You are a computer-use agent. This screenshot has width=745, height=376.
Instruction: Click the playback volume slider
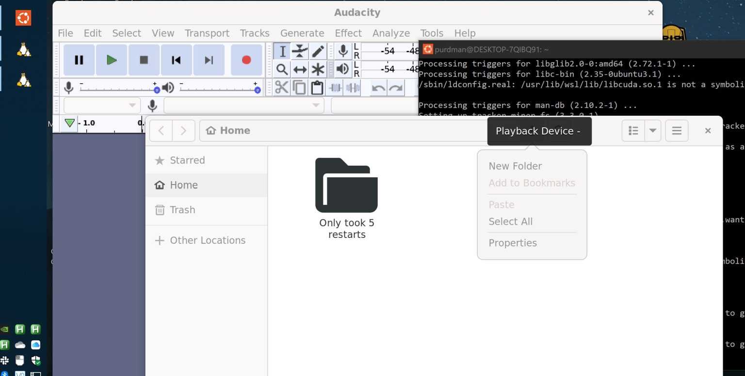(218, 89)
